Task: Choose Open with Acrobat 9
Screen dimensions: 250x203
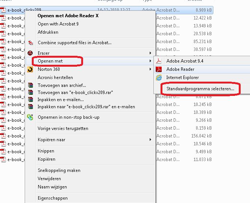Action: [58, 24]
